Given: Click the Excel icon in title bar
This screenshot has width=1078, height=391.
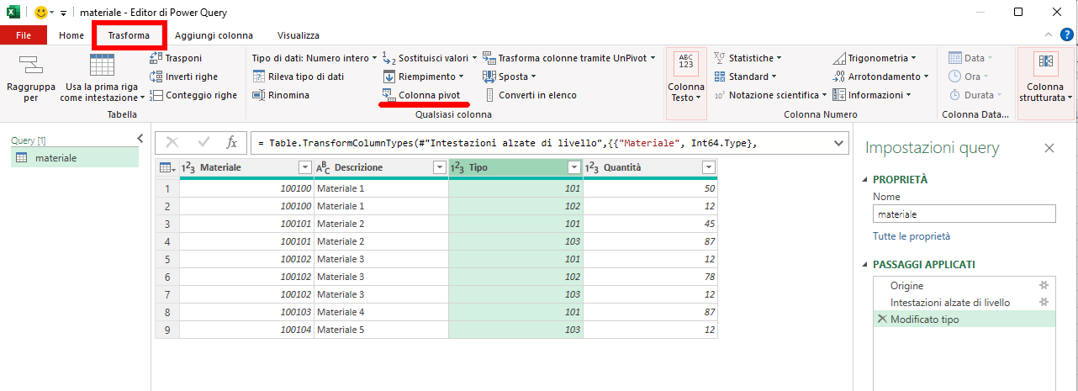Looking at the screenshot, I should click(13, 13).
